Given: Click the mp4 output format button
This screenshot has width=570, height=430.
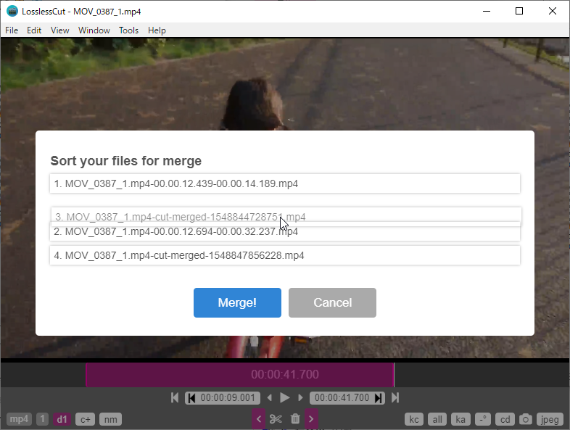Looking at the screenshot, I should pyautogui.click(x=19, y=419).
